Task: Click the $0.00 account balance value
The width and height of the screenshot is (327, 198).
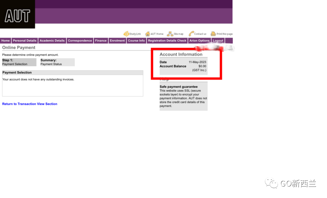Action: [202, 66]
